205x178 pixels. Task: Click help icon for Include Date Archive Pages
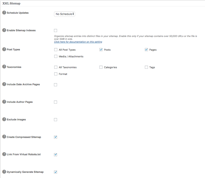pyautogui.click(x=4, y=84)
